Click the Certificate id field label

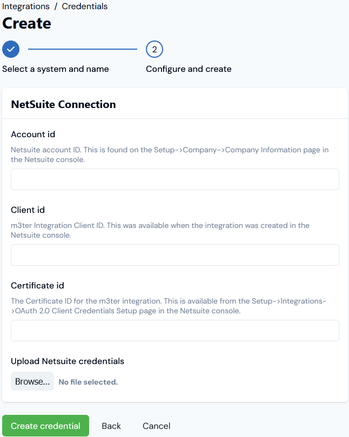click(37, 285)
